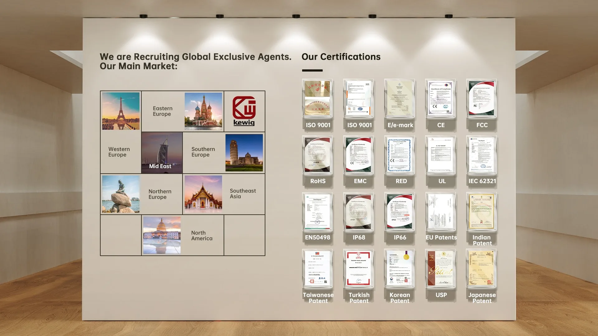Viewport: 598px width, 336px height.
Task: View the FCC certificate document
Action: [482, 98]
